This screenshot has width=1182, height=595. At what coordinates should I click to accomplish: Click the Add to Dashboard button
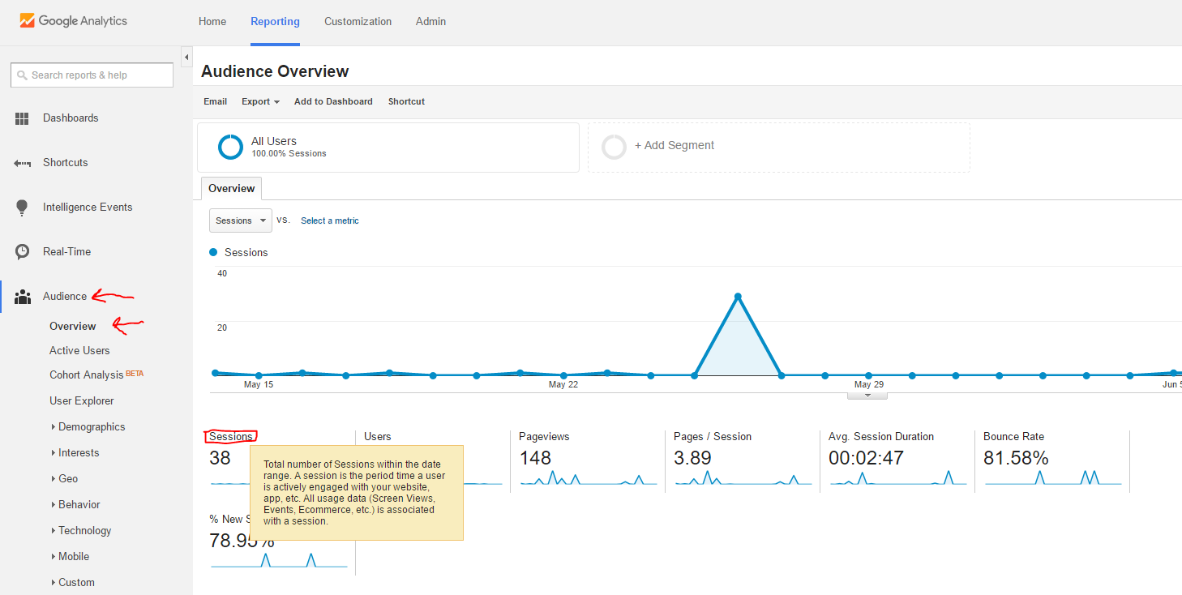(332, 101)
